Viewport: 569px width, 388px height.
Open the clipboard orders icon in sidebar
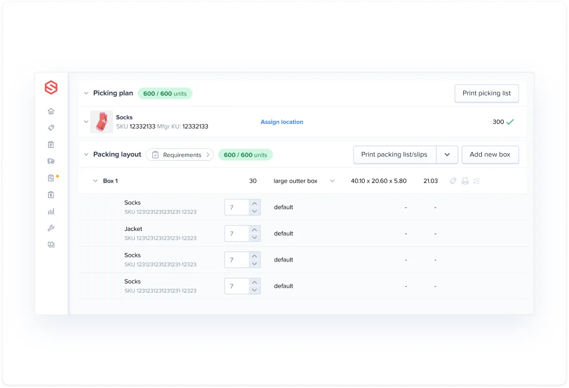(51, 145)
